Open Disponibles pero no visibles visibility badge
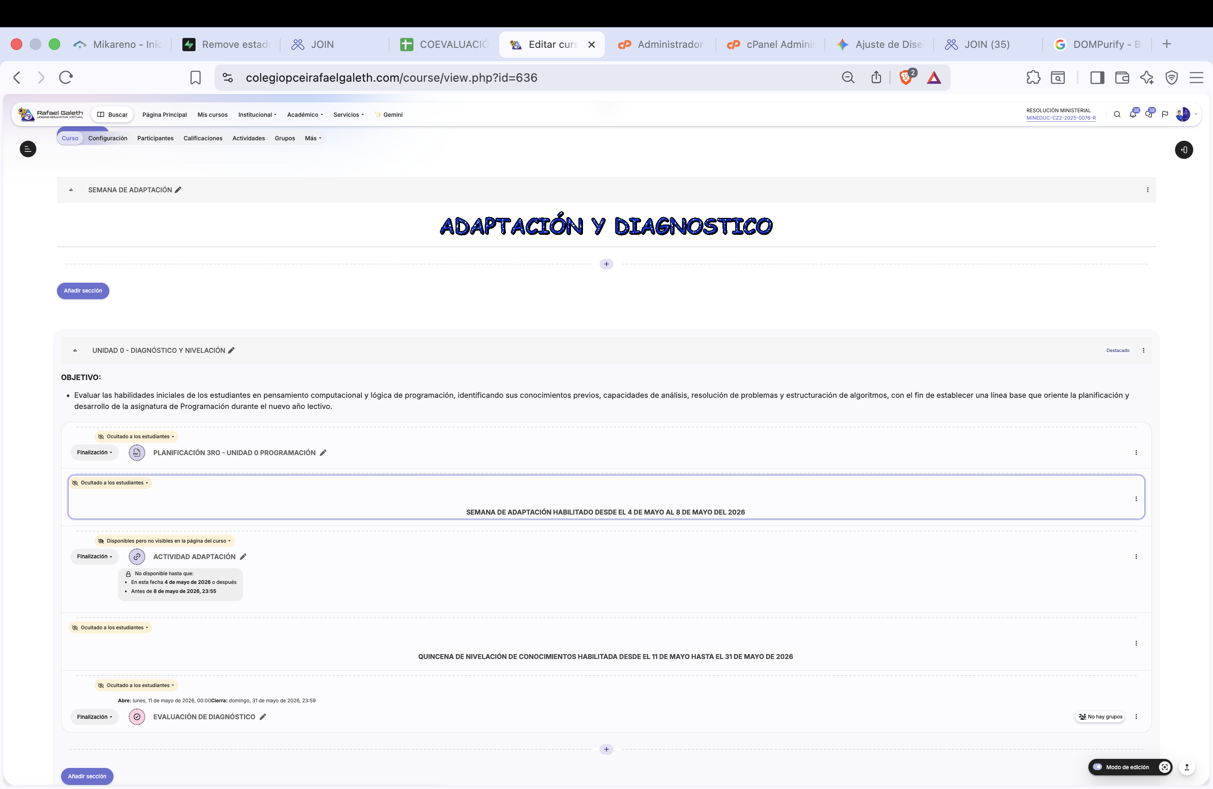This screenshot has height=789, width=1213. coord(165,541)
